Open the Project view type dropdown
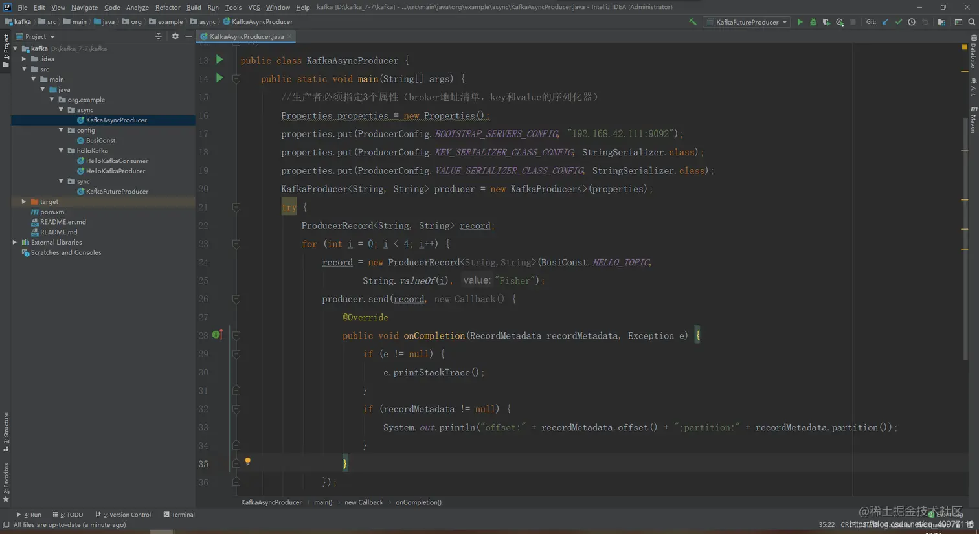 click(x=36, y=36)
